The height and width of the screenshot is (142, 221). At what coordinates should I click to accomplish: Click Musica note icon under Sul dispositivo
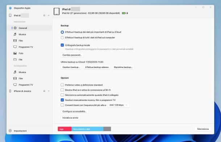click(15, 72)
